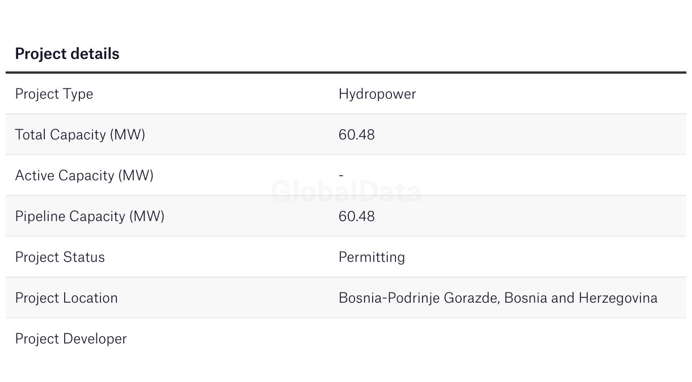Click the Project details heading
Image resolution: width=692 pixels, height=382 pixels.
click(x=67, y=54)
